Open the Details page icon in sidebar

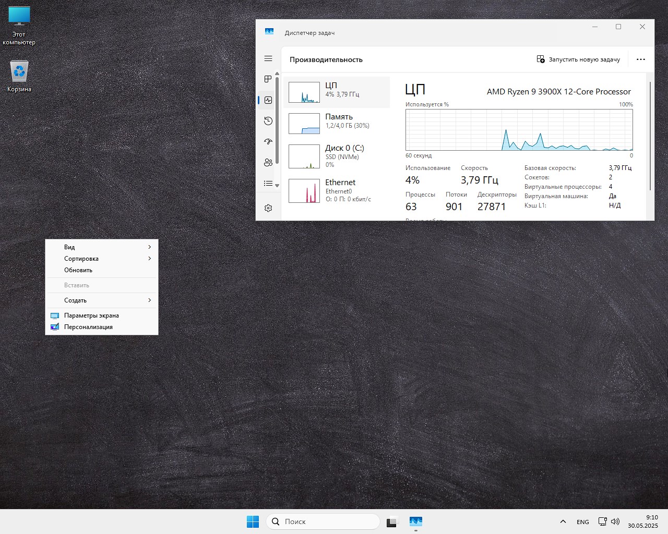[268, 184]
